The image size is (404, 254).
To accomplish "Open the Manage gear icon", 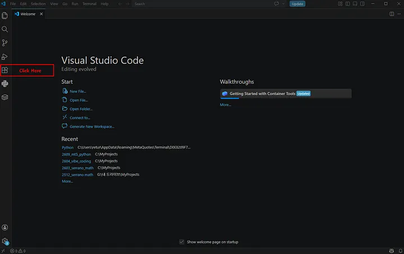I will (x=5, y=241).
